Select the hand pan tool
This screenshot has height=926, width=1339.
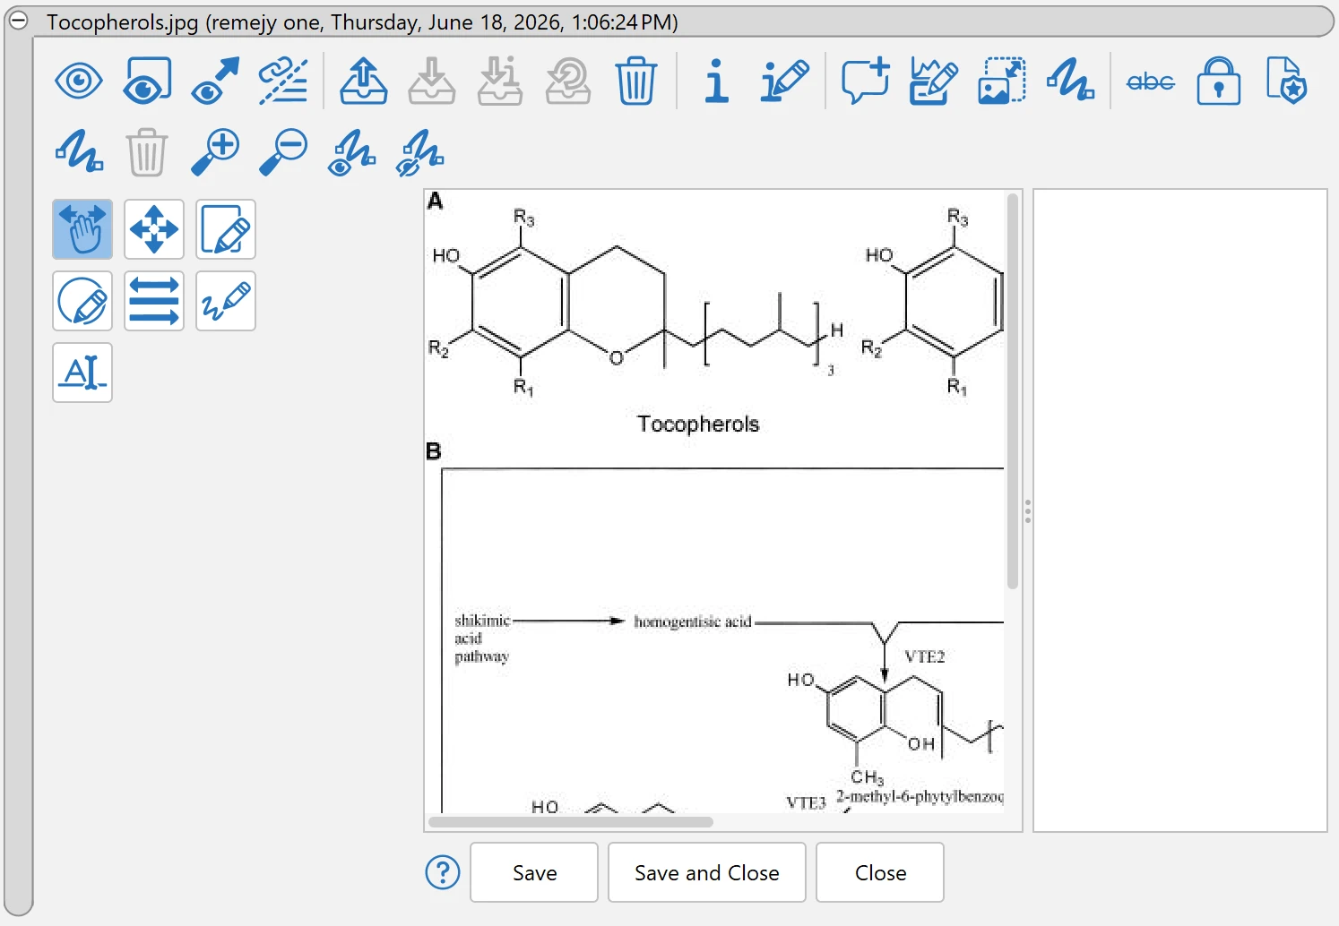pos(82,229)
